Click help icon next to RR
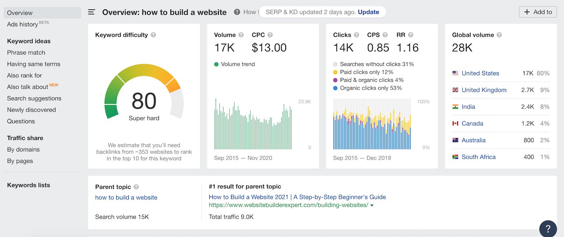This screenshot has width=564, height=237. click(x=411, y=35)
